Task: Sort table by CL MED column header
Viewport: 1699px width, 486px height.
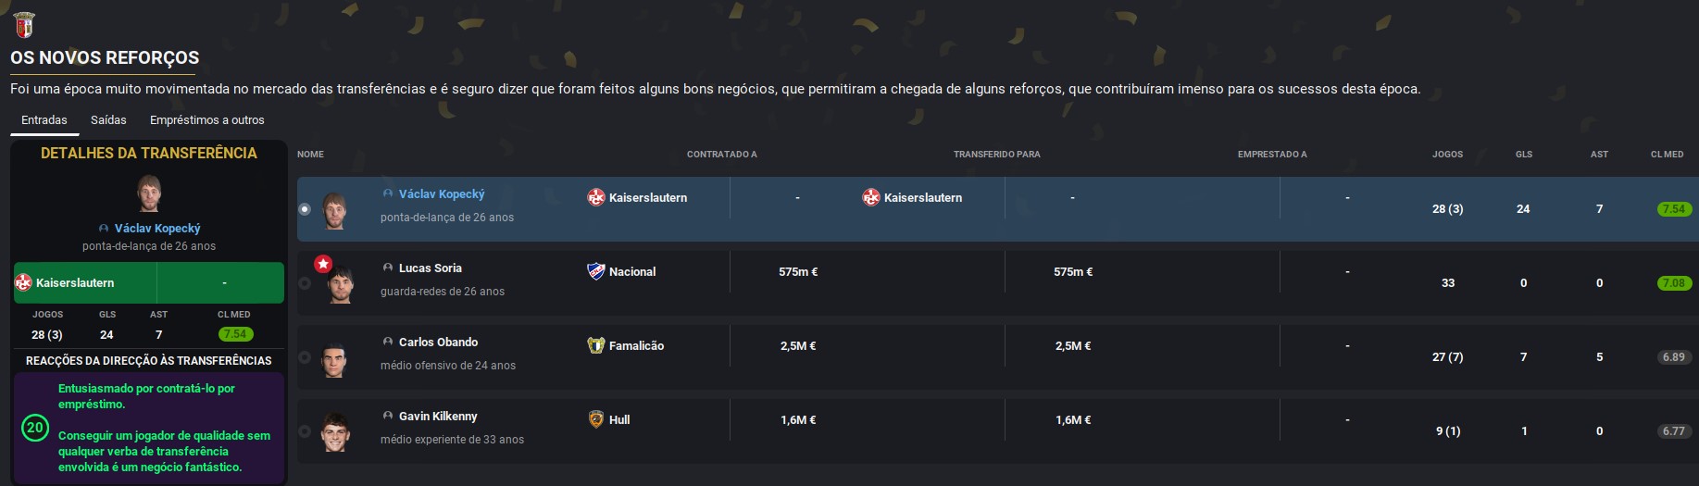Action: (1667, 155)
